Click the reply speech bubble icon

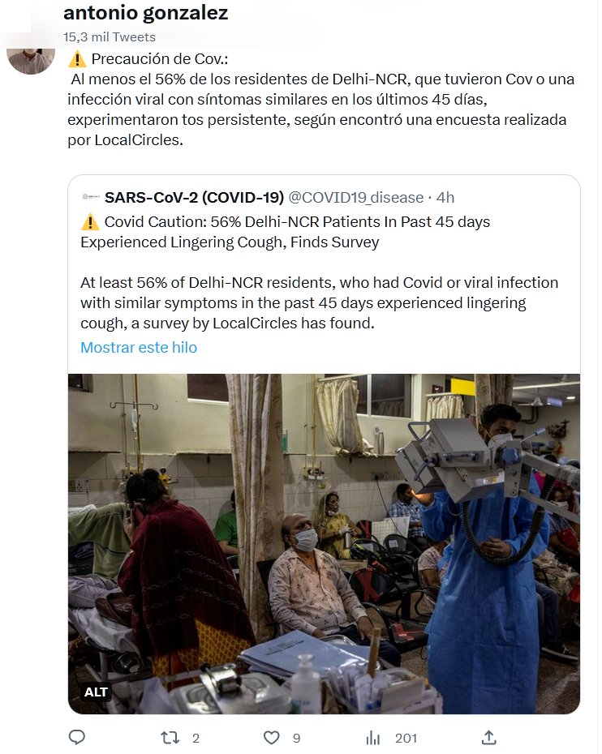77,737
